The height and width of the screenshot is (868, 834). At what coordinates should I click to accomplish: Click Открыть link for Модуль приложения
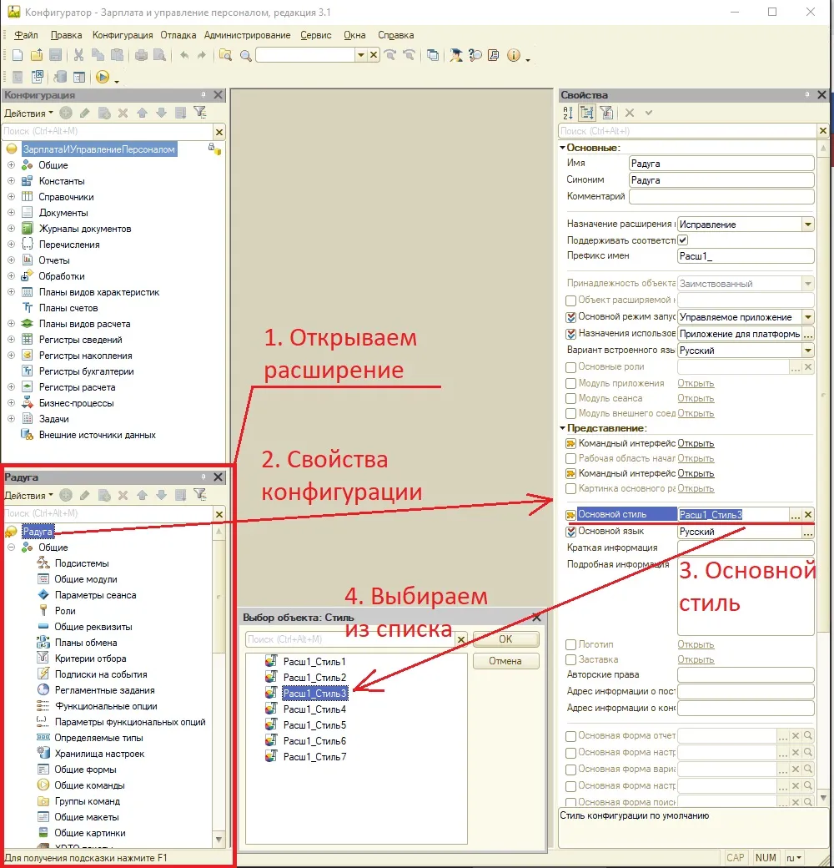[x=696, y=383]
